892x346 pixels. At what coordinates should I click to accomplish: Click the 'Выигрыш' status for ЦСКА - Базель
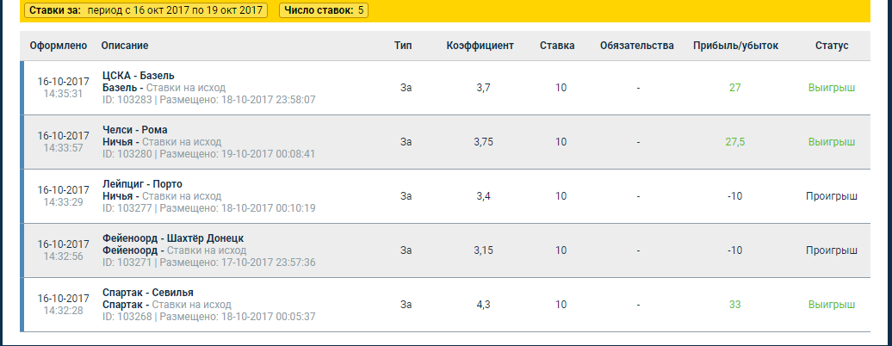tap(832, 88)
